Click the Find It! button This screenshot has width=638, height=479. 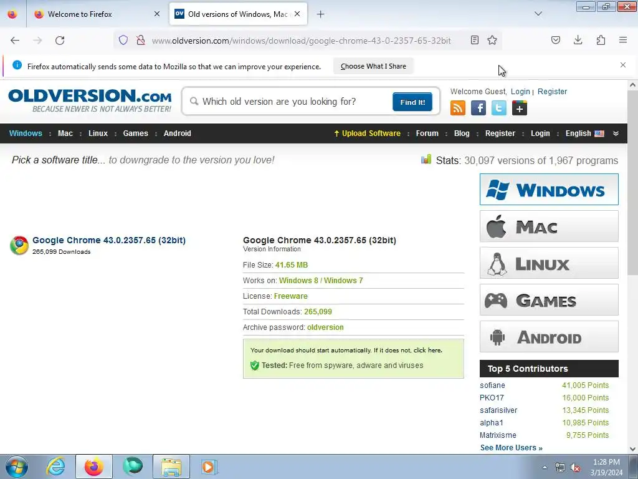point(412,102)
